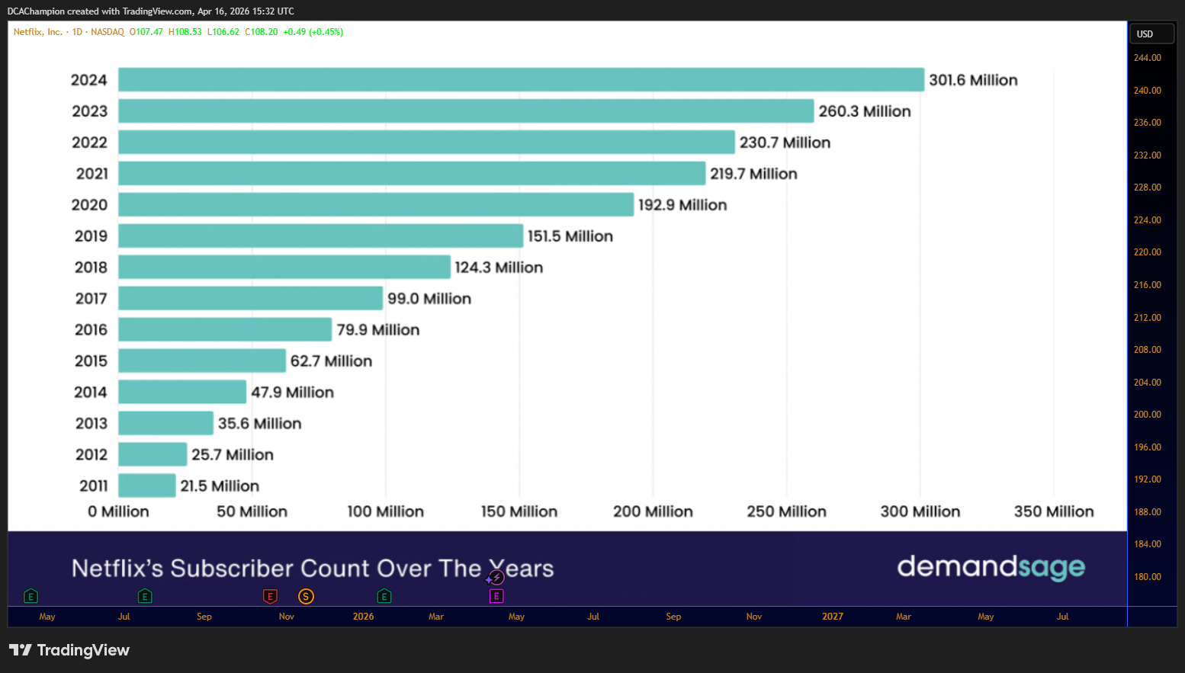Click the high value H108.53

point(185,32)
